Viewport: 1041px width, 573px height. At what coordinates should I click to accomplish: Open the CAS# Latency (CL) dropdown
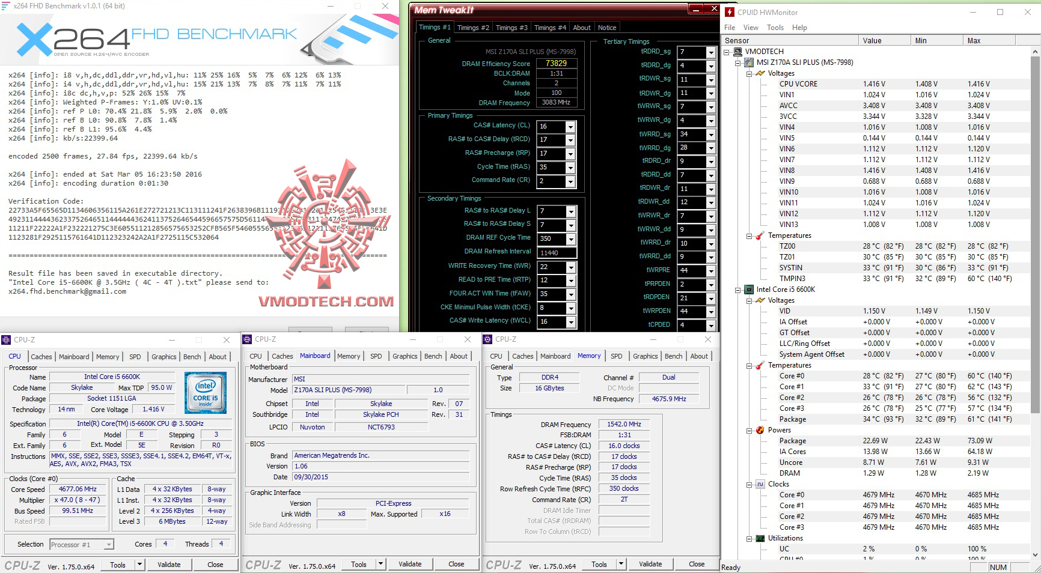point(570,127)
